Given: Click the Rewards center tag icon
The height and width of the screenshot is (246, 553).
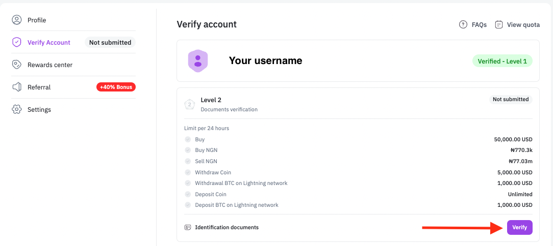Looking at the screenshot, I should (17, 65).
